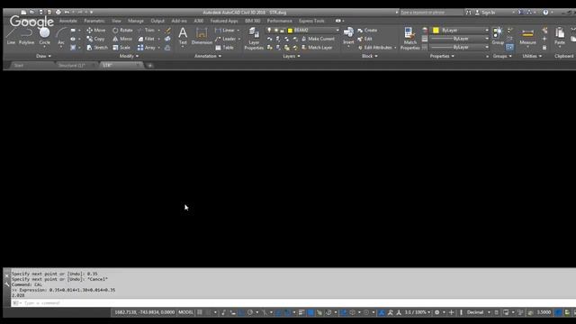The image size is (576, 324).
Task: Click the command line input field
Action: (293, 303)
